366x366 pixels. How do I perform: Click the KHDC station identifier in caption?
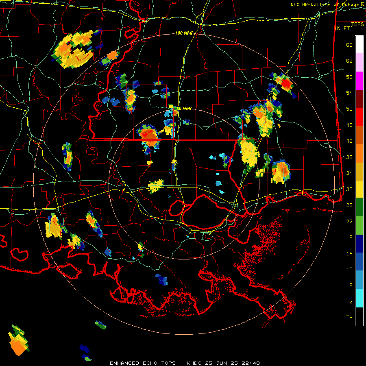coord(195,363)
